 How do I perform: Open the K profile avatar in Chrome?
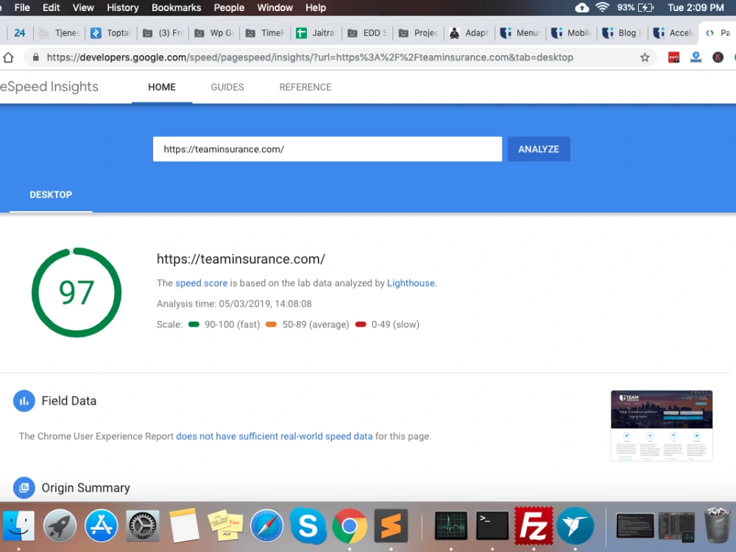click(x=718, y=57)
